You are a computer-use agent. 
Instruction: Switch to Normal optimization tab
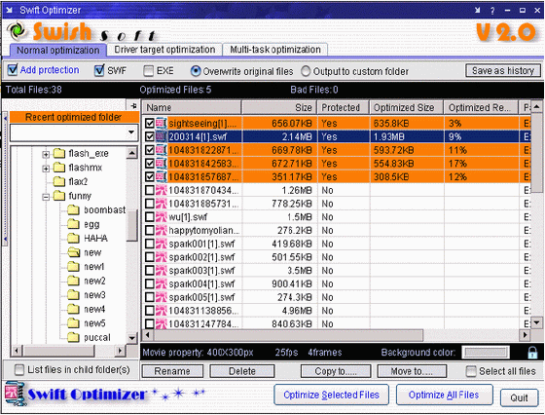pos(58,51)
